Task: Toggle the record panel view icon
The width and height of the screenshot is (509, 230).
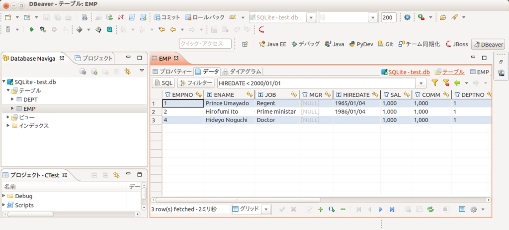Action: point(462,209)
